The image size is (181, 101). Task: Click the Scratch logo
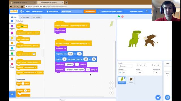click(x=14, y=12)
